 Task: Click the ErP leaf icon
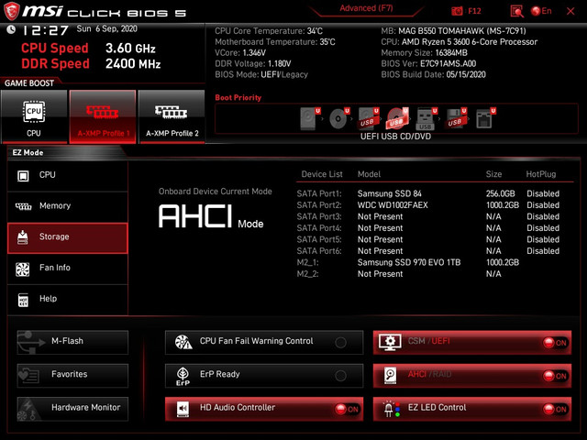[183, 376]
